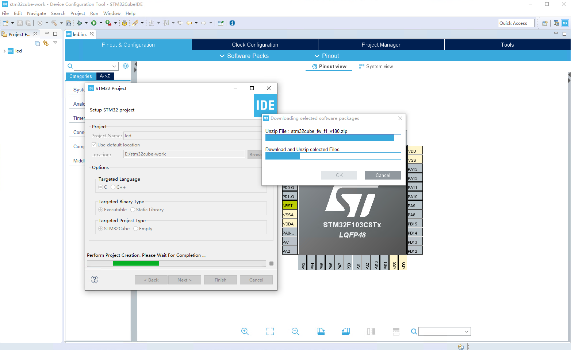Viewport: 571px width, 350px height.
Task: Click the Save toolbar icon
Action: [x=20, y=23]
